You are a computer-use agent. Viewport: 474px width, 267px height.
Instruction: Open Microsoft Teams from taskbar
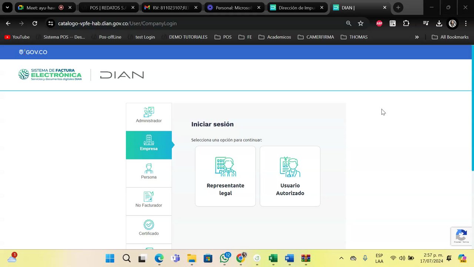click(176, 258)
